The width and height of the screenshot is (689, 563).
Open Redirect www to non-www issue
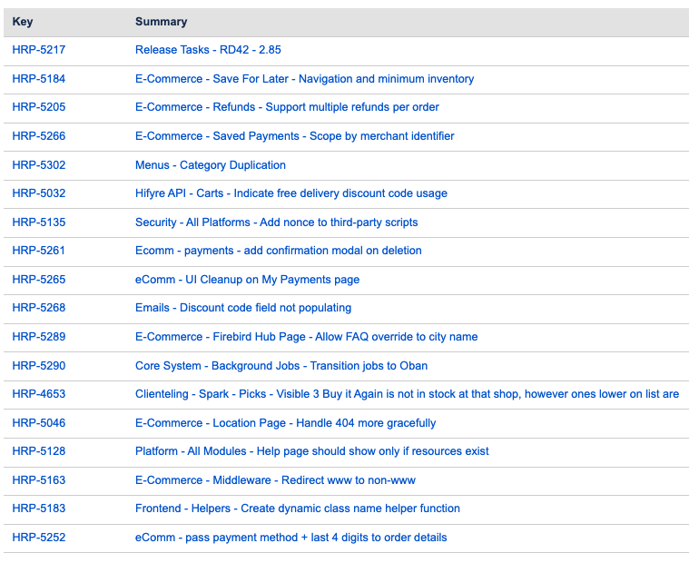(x=275, y=480)
